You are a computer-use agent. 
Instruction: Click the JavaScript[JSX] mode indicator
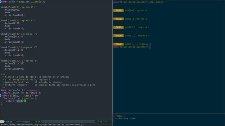(x=23, y=122)
